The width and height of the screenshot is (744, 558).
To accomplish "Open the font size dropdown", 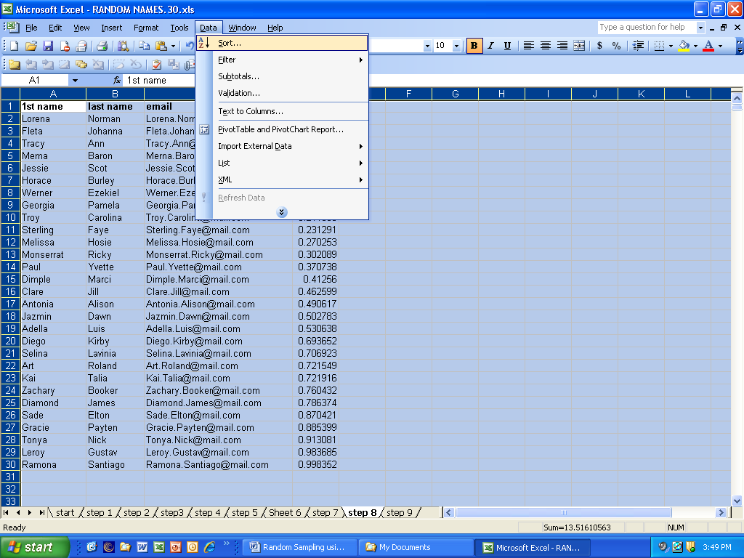I will coord(456,46).
